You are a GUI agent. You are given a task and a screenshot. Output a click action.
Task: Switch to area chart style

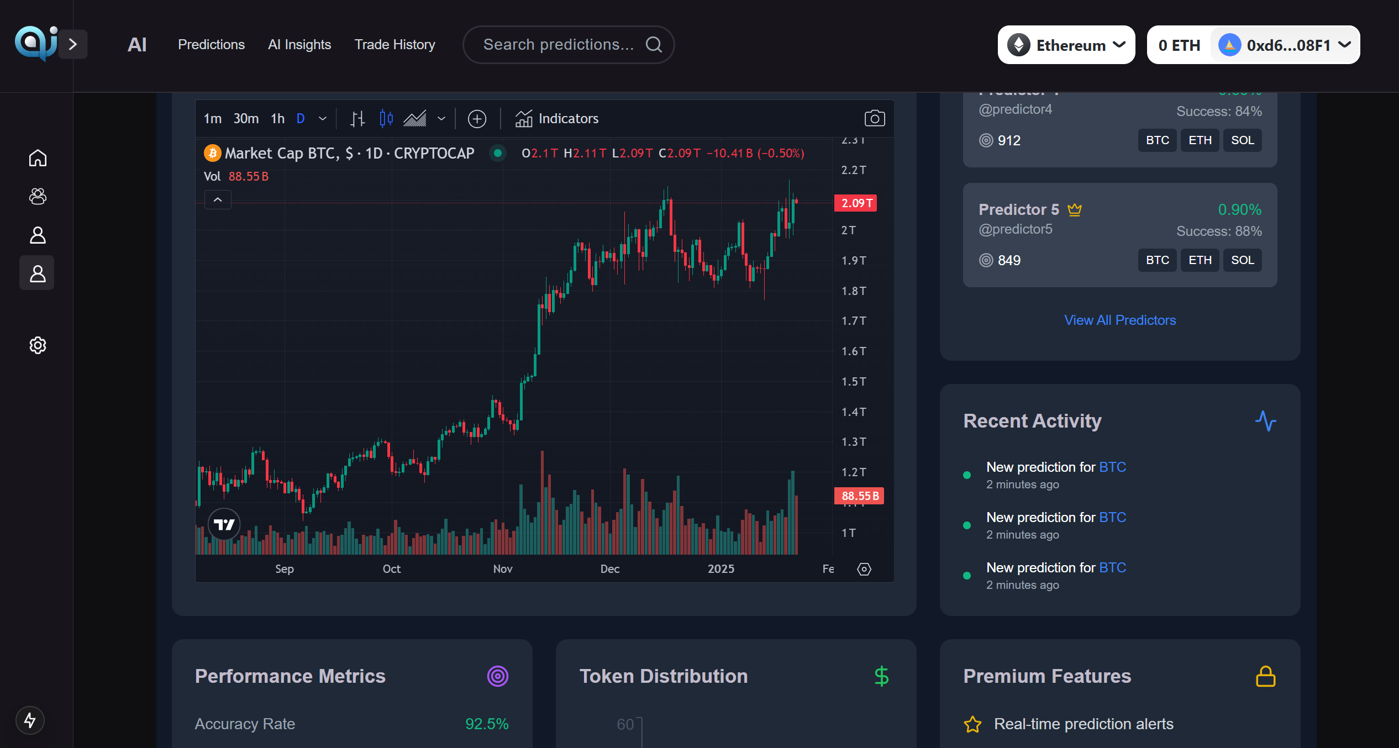(x=415, y=119)
